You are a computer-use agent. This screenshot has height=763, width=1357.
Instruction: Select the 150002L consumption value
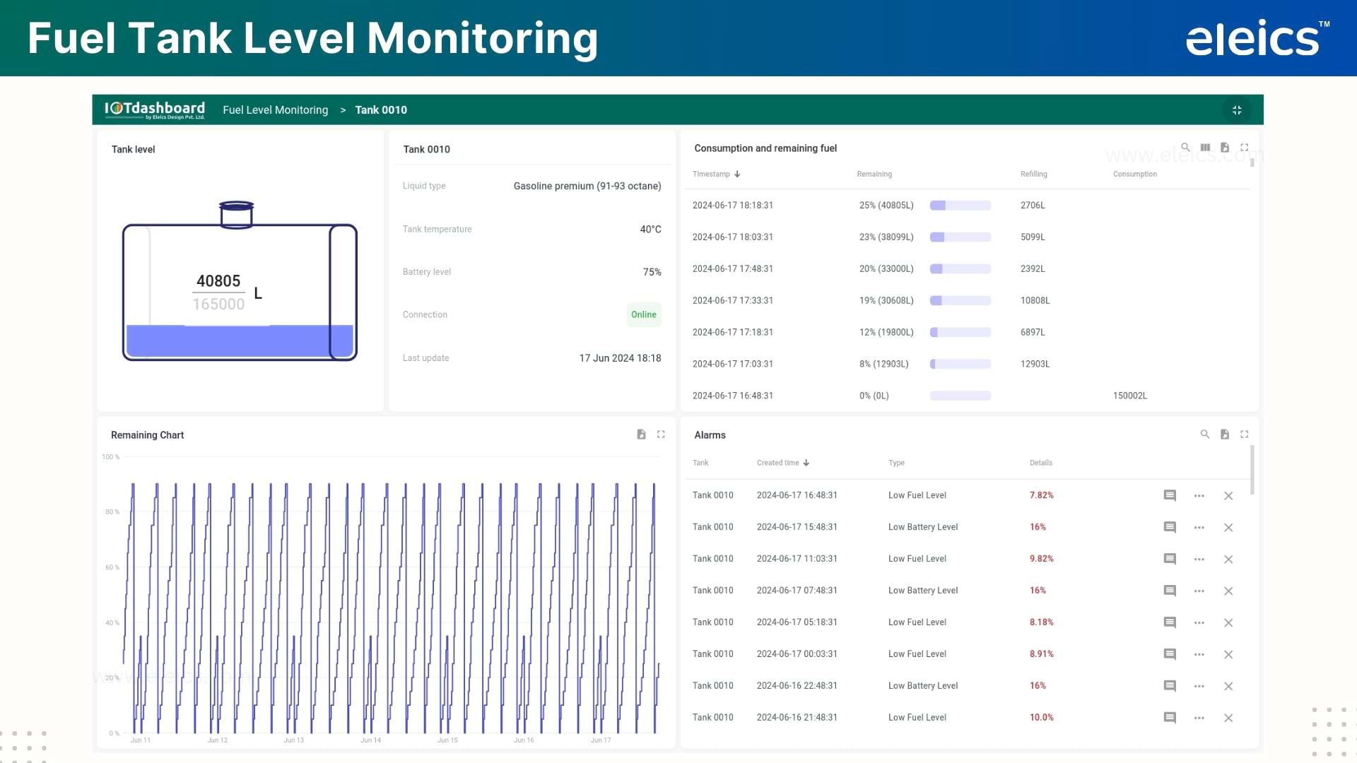click(x=1129, y=396)
